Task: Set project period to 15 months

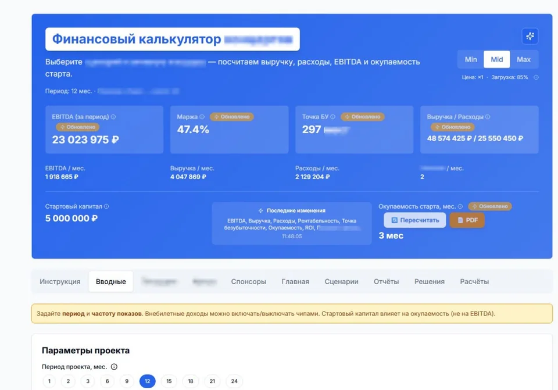Action: [x=169, y=381]
